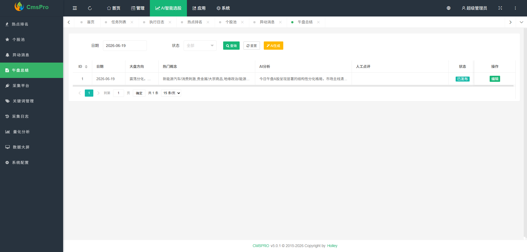
Task: Go to next page arrow
Action: click(98, 93)
